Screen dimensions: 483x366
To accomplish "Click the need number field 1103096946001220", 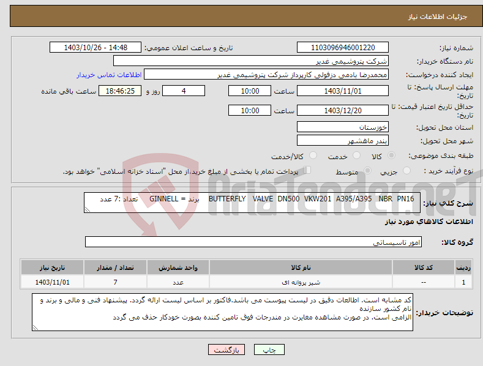I will click(343, 48).
